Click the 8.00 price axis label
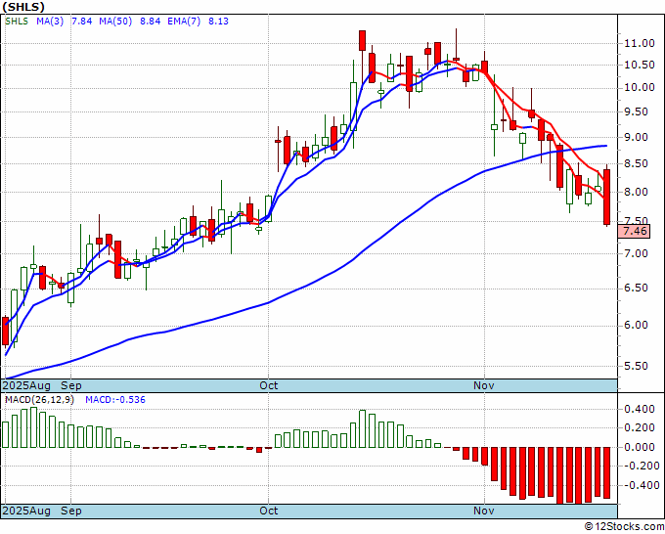Image resolution: width=665 pixels, height=534 pixels. 637,192
